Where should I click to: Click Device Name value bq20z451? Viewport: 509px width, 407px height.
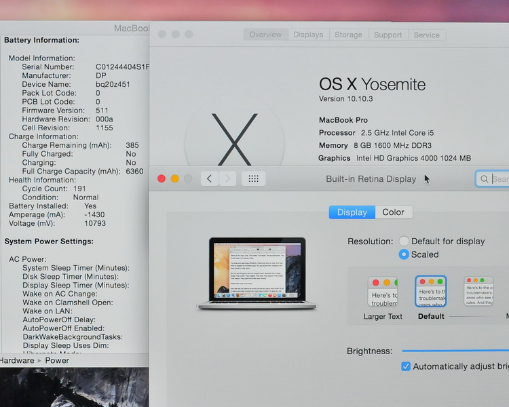tap(113, 84)
